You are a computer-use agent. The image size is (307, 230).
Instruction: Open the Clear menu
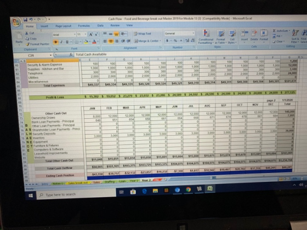click(x=278, y=42)
